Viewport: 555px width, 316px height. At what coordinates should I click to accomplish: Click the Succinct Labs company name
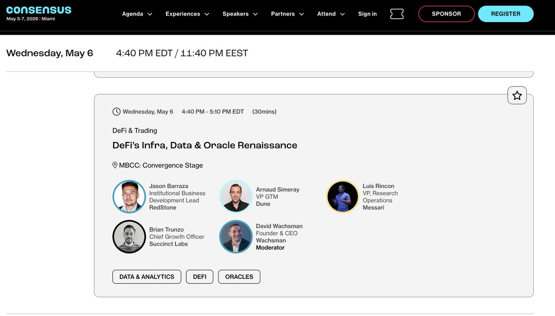click(x=168, y=244)
